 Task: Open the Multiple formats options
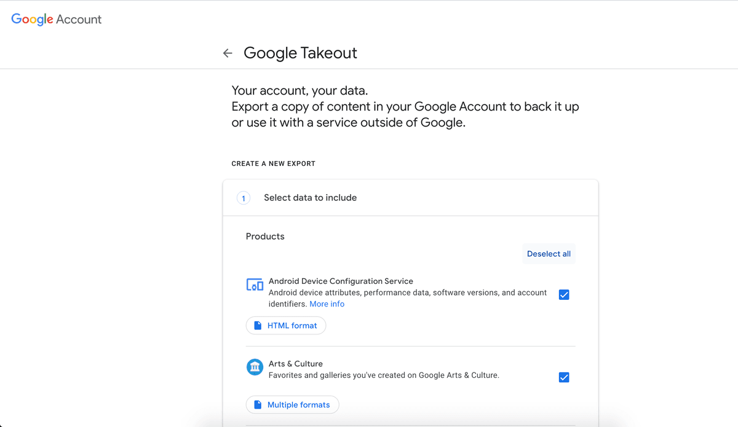(293, 405)
